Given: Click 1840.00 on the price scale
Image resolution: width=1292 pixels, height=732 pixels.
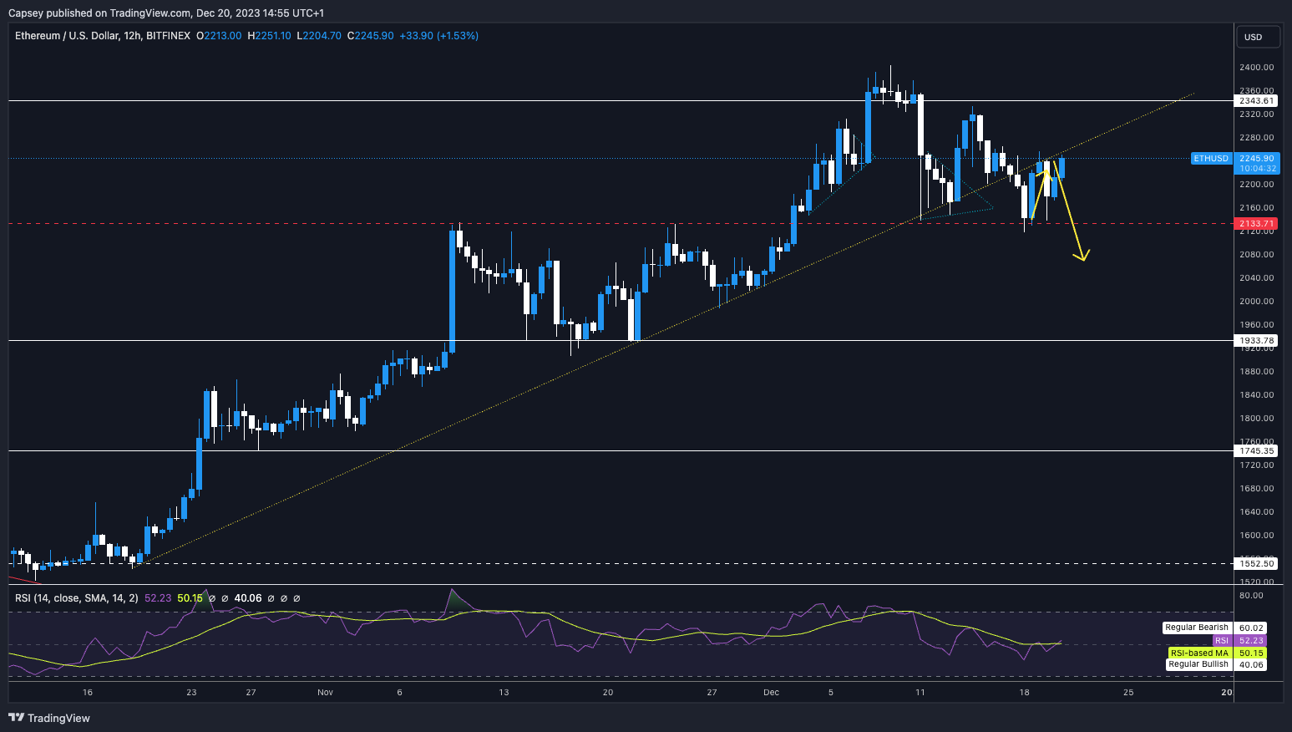Looking at the screenshot, I should tap(1256, 394).
